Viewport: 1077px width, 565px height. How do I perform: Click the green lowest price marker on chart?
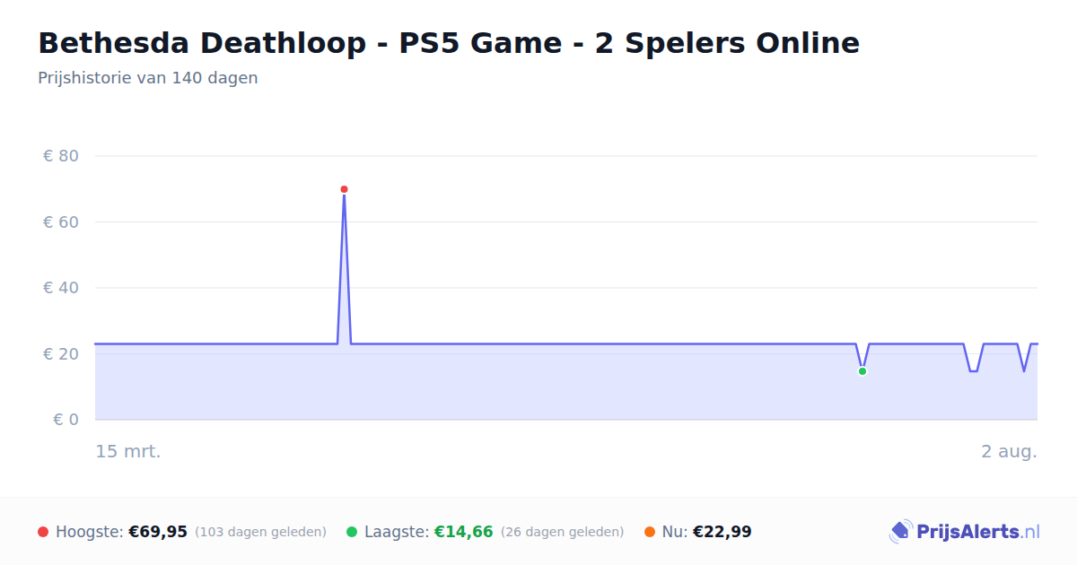(x=862, y=371)
